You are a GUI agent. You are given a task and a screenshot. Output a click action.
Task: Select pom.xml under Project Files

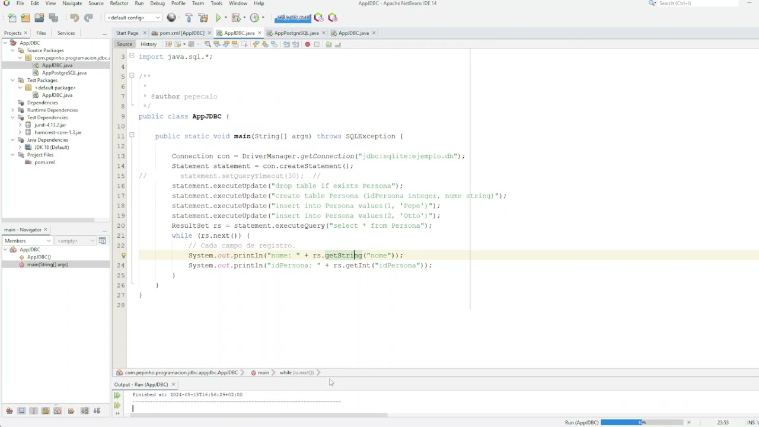pyautogui.click(x=44, y=162)
